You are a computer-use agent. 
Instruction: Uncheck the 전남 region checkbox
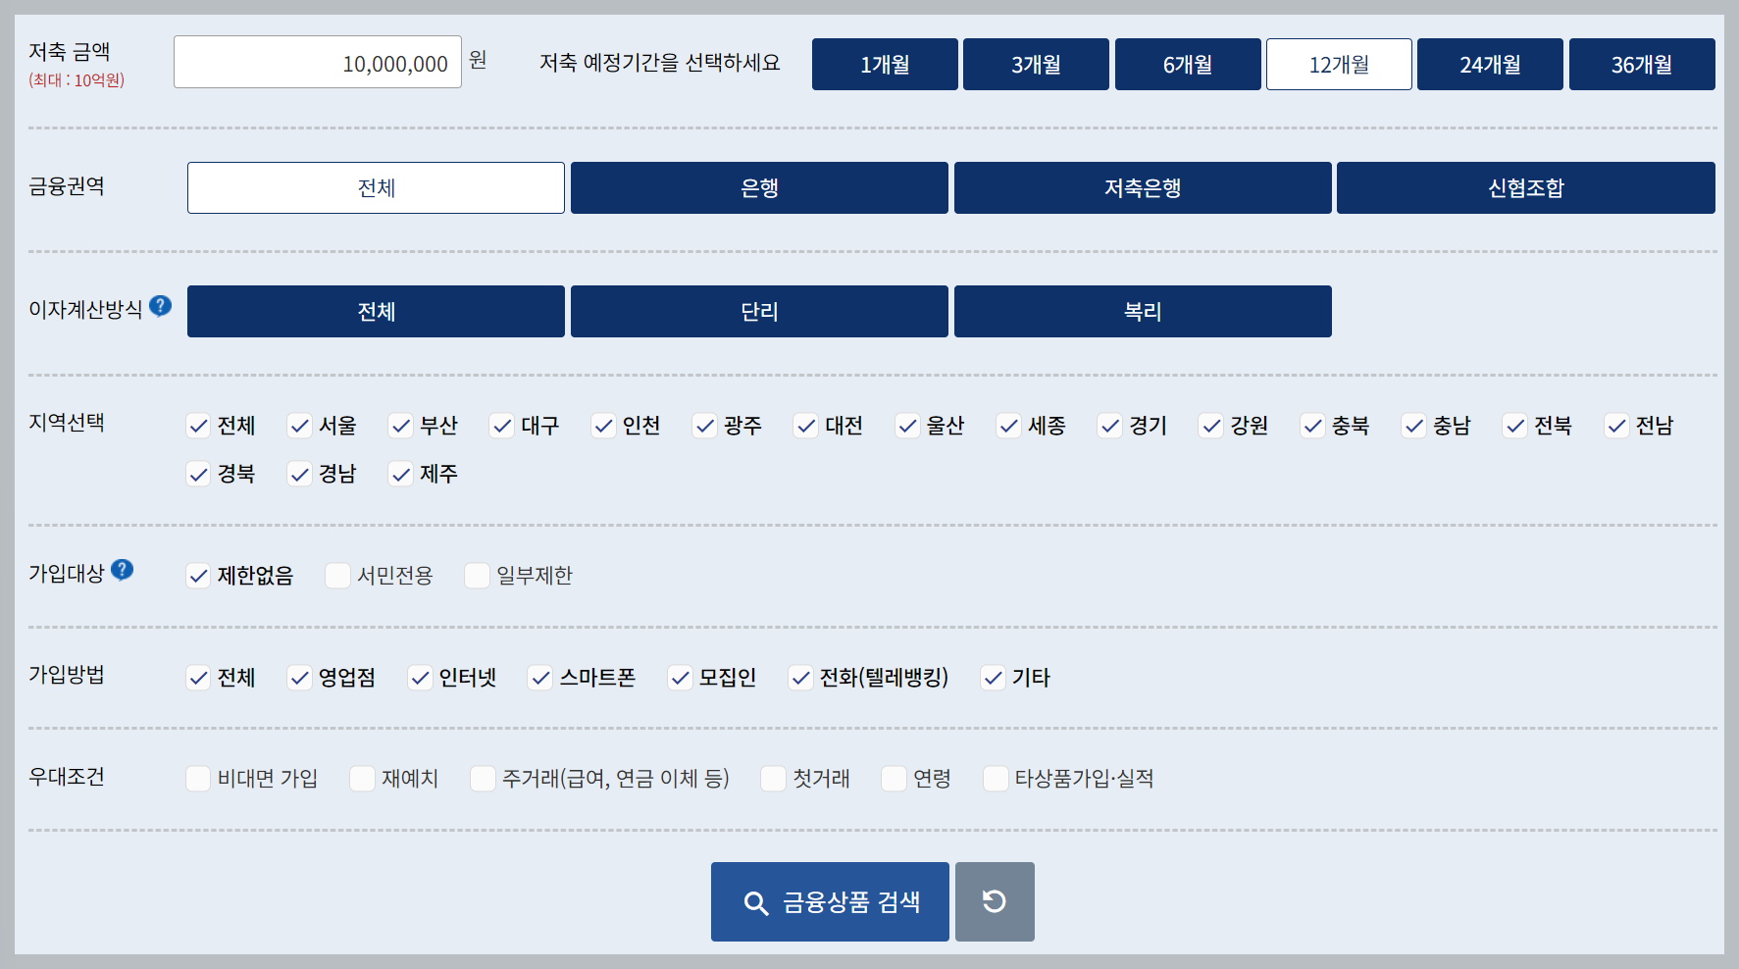[x=1616, y=425]
